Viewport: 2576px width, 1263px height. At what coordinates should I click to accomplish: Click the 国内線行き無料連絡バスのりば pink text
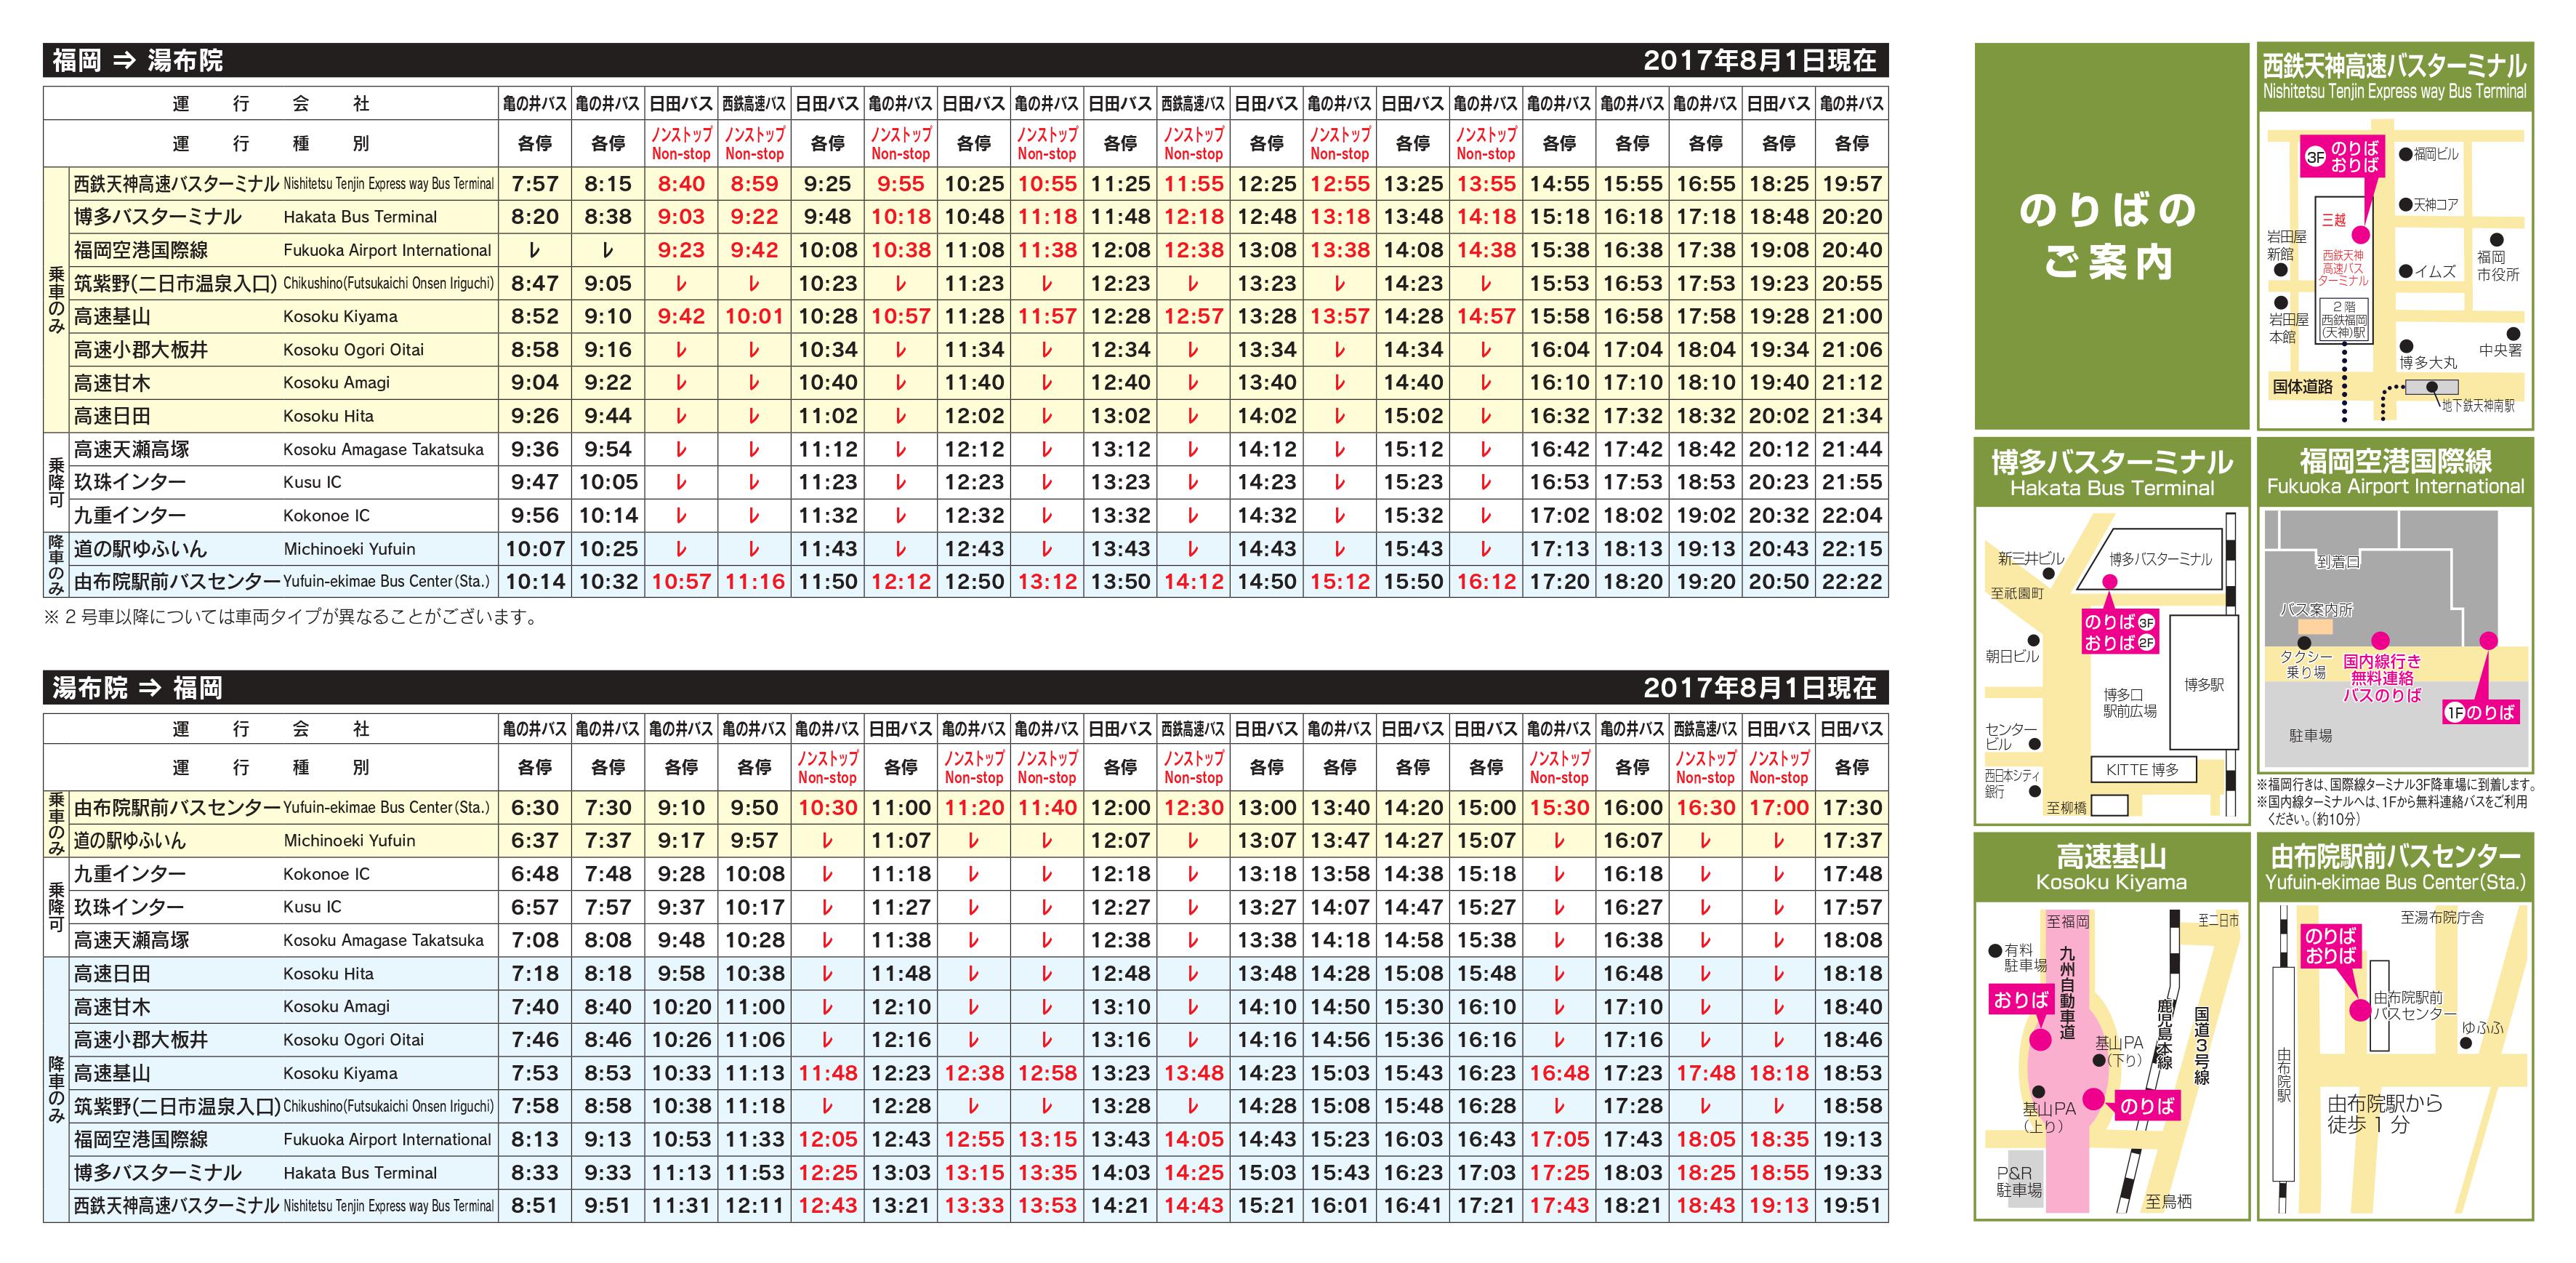2382,678
